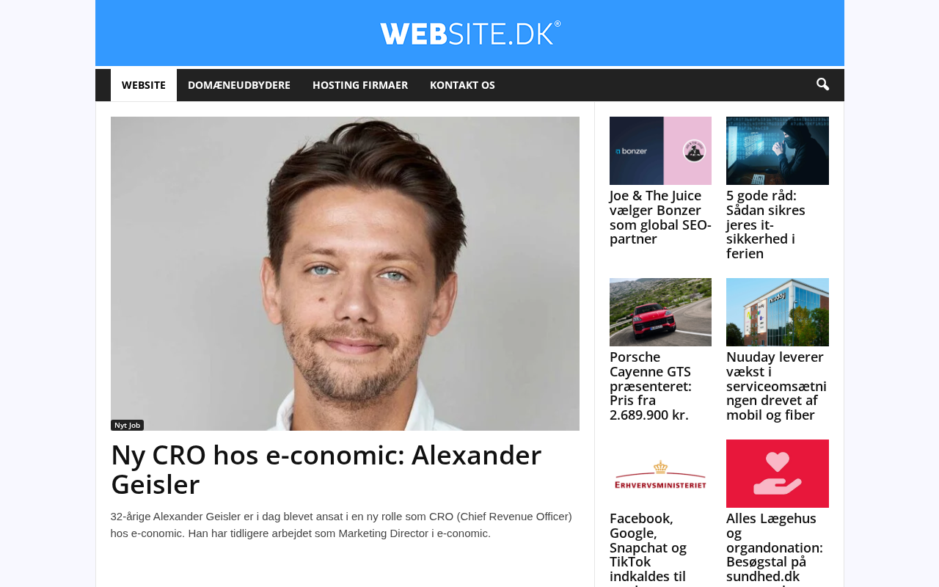Click the Erhvervsministeriet logo thumbnail
939x587 pixels.
point(660,473)
